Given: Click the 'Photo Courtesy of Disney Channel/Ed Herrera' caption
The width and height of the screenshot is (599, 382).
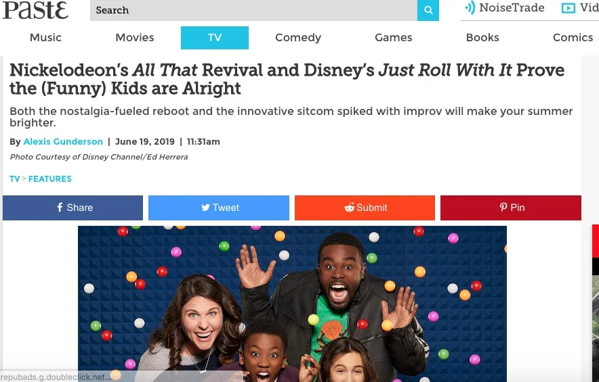Looking at the screenshot, I should click(98, 157).
